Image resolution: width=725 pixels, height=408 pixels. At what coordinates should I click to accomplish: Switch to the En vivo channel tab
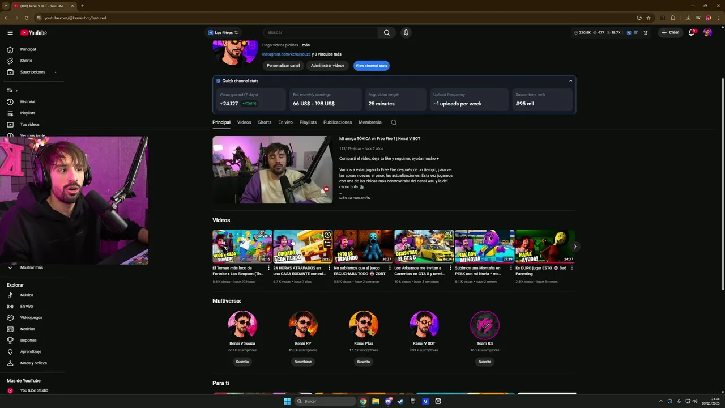pyautogui.click(x=285, y=122)
